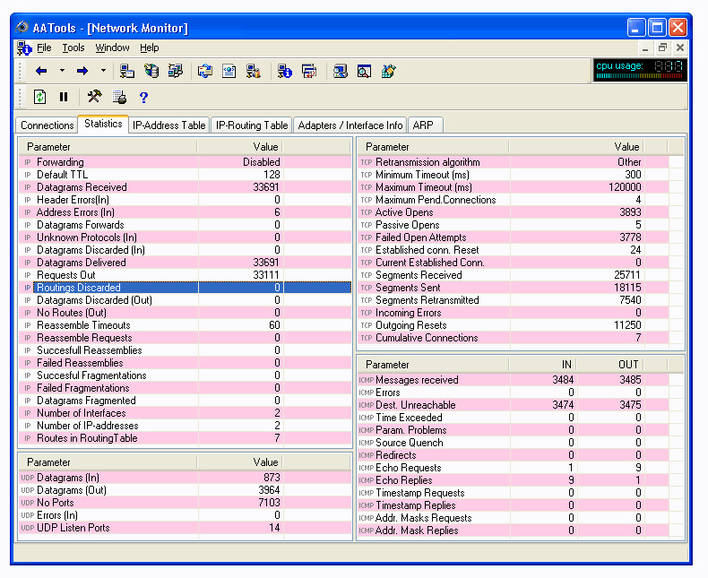Open the Adapters / Interface Info tab
The image size is (708, 578).
coord(350,125)
